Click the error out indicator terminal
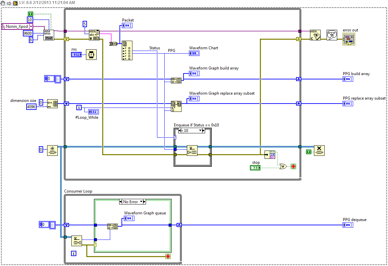388x266 pixels. 349,39
